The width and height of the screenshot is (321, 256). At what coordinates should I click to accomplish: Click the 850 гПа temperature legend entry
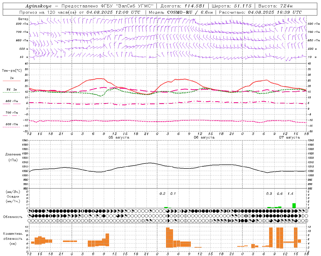coord(12,101)
